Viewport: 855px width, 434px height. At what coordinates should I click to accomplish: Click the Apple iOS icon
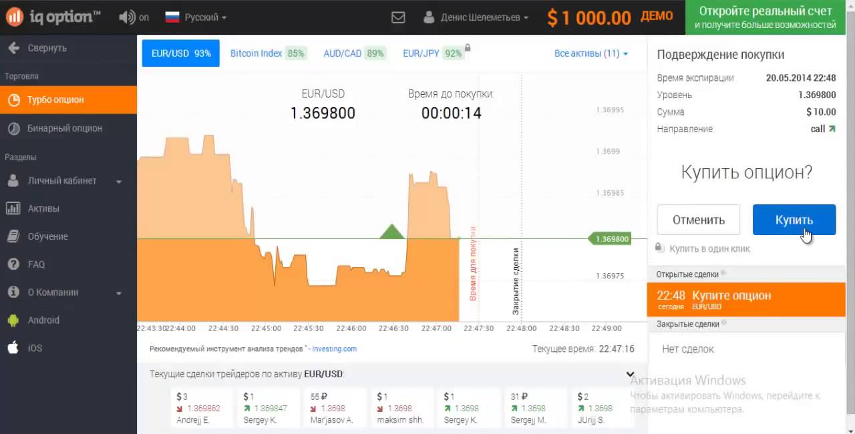click(13, 347)
